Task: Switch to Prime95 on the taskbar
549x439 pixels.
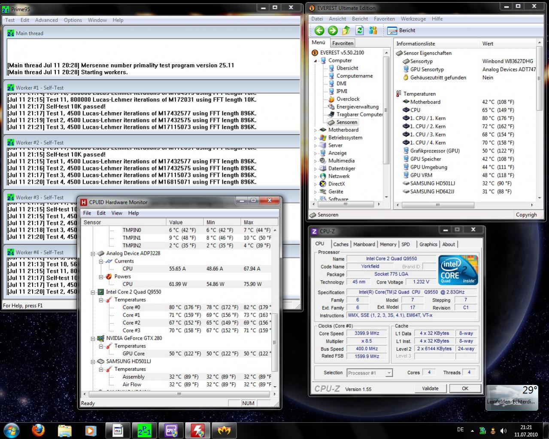Action: point(144,430)
